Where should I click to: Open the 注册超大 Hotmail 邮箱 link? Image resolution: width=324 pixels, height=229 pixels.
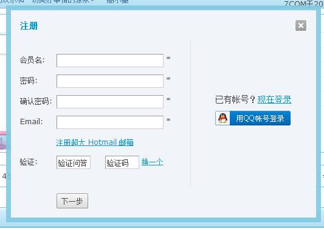pyautogui.click(x=95, y=142)
